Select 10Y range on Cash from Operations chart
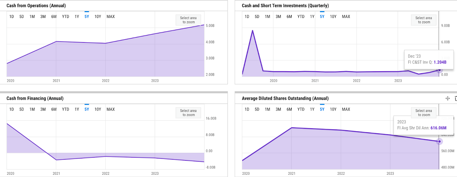The width and height of the screenshot is (457, 177). pos(98,17)
